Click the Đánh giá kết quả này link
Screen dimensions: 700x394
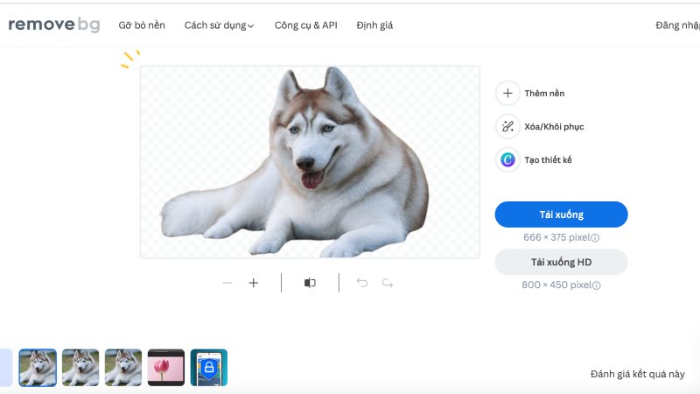point(637,374)
